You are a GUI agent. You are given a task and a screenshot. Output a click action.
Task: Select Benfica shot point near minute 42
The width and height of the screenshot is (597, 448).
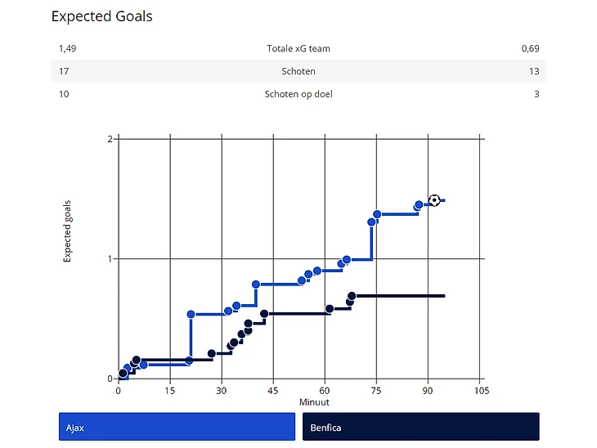pos(264,314)
